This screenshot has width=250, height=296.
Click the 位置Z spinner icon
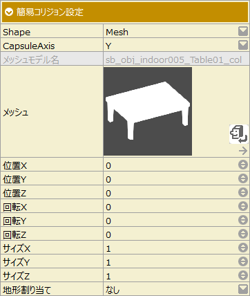click(x=243, y=192)
